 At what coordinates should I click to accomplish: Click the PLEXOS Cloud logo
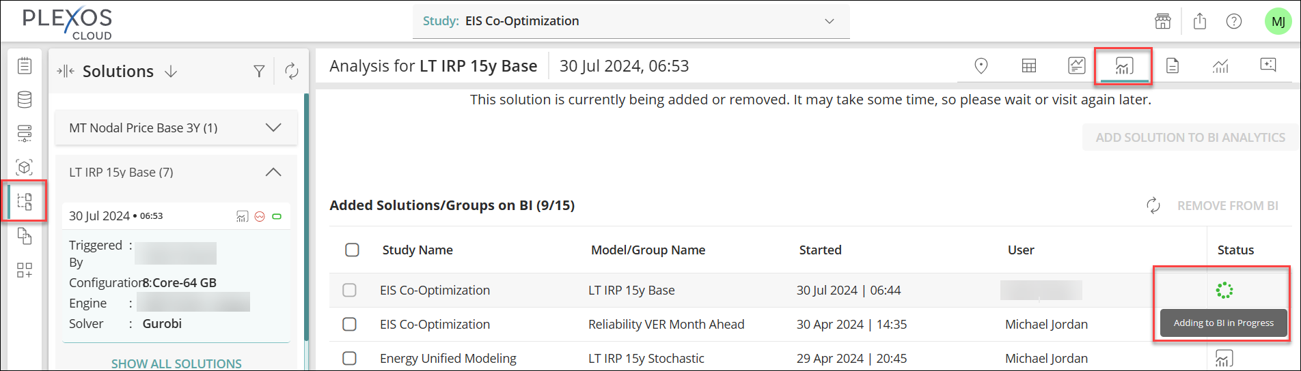pos(67,23)
